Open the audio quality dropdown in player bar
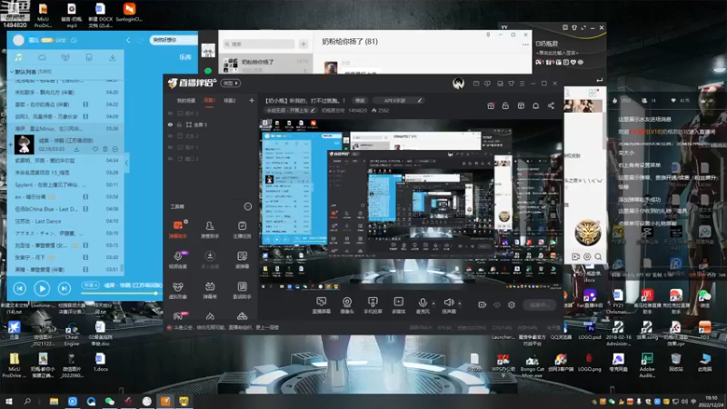 [90, 285]
